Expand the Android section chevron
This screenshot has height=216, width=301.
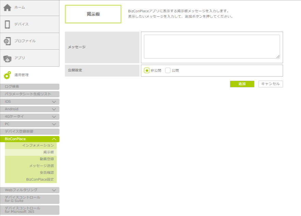[x=54, y=109]
